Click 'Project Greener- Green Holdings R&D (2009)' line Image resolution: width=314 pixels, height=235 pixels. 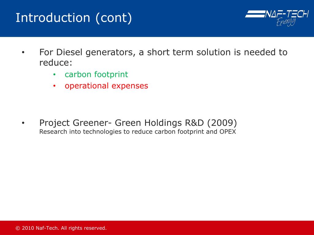click(x=138, y=123)
